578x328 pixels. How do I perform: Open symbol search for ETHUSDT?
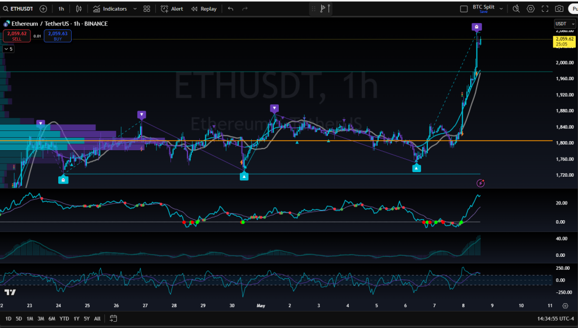18,9
